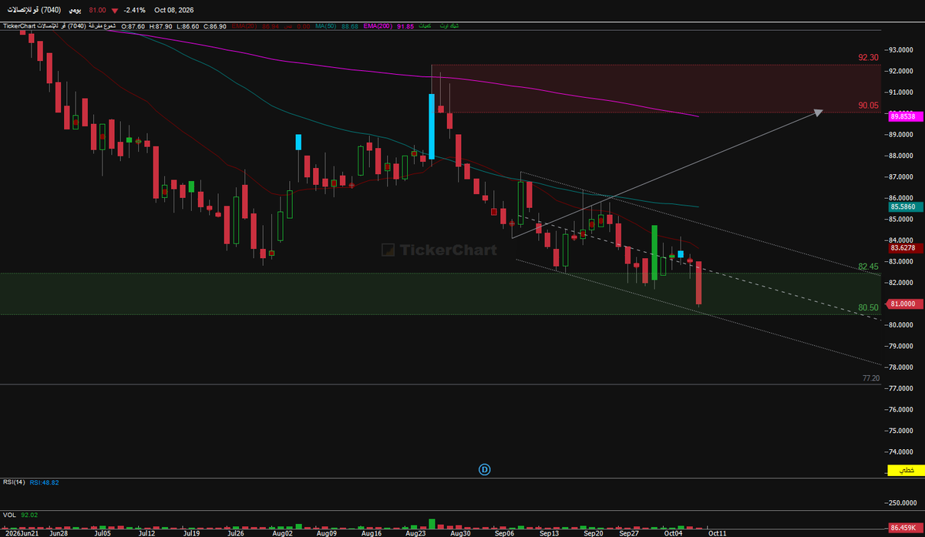Image resolution: width=925 pixels, height=537 pixels.
Task: Click the dividend "D" event marker icon
Action: [x=485, y=469]
